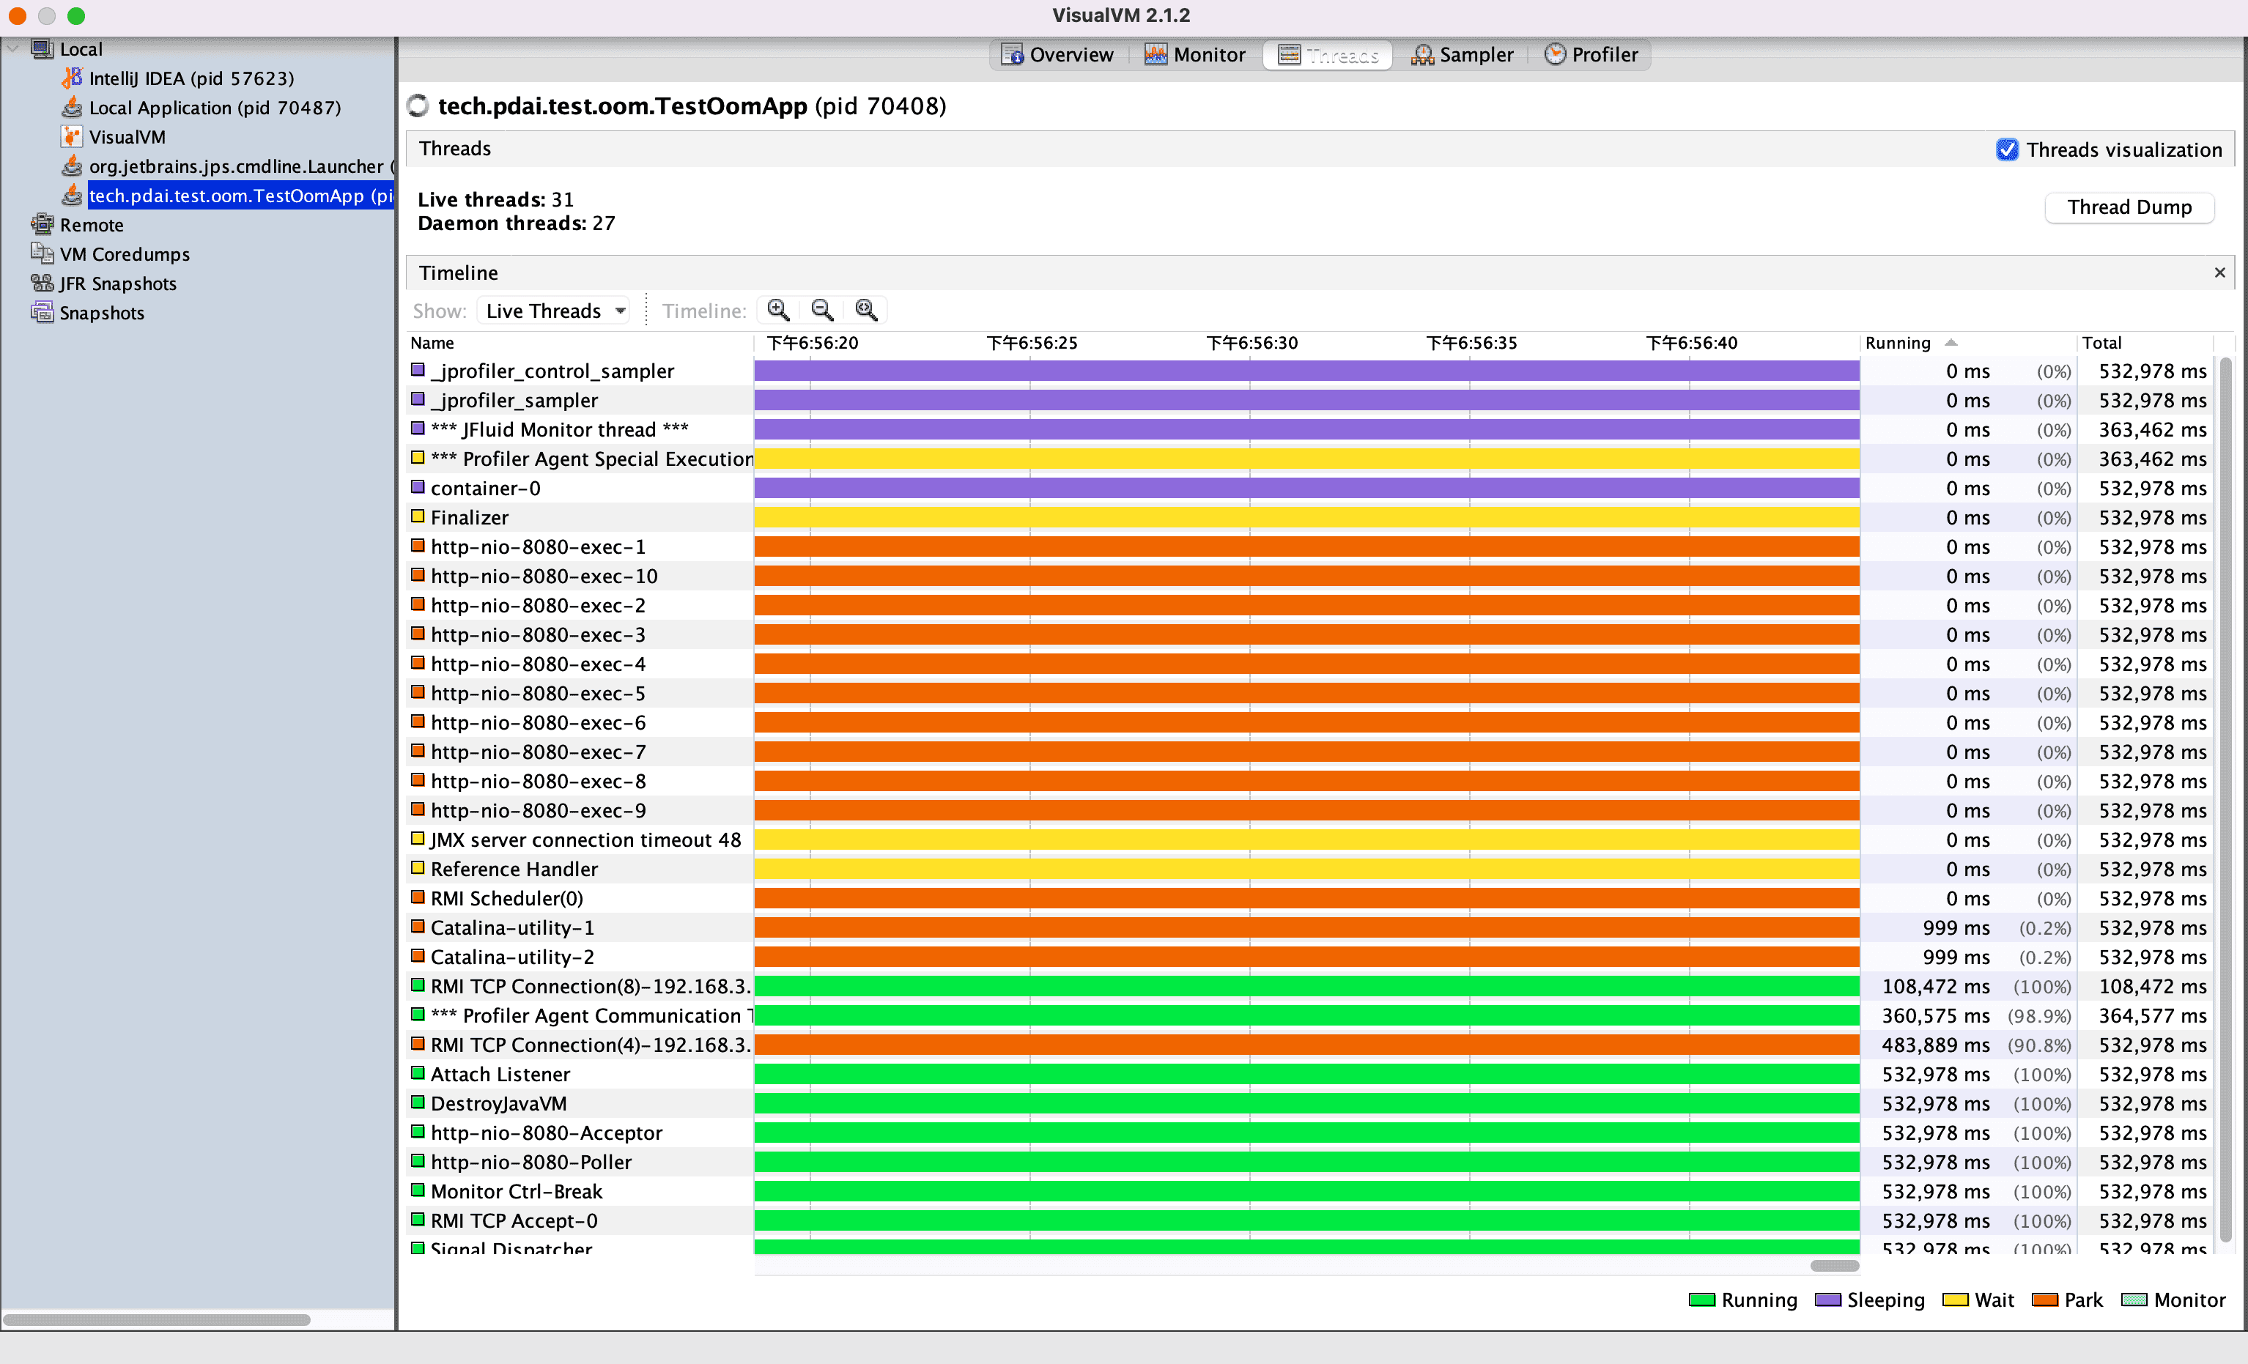
Task: Switch to the Monitor tab
Action: (1195, 55)
